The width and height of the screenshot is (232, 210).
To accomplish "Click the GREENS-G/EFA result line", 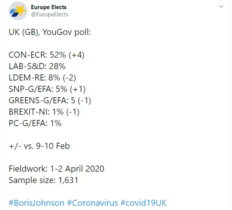I will coord(50,100).
